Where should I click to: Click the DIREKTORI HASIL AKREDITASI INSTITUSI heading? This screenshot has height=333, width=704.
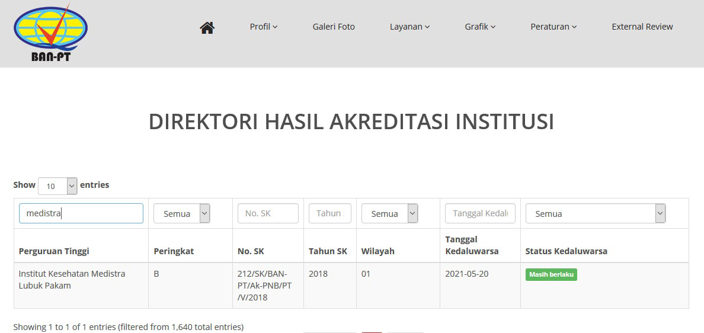point(351,122)
